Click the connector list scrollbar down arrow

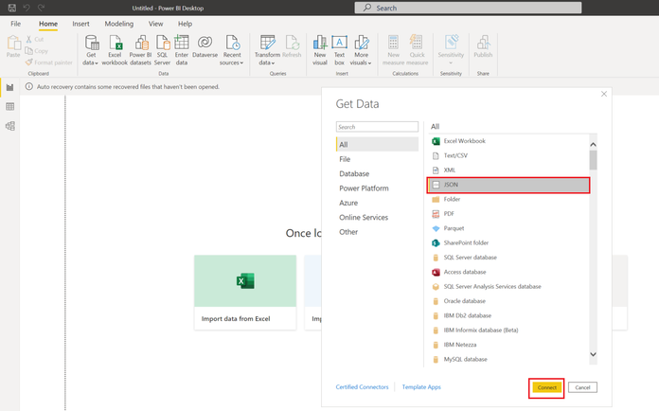click(593, 354)
